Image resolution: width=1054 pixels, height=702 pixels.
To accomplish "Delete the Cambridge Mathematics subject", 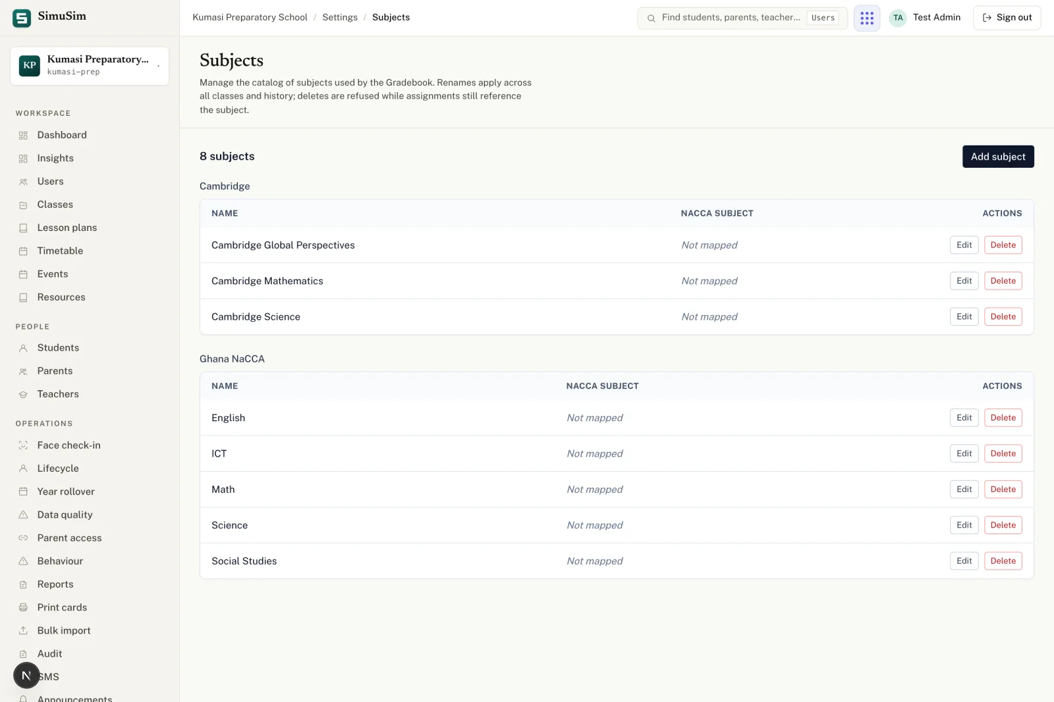I will pyautogui.click(x=1003, y=281).
